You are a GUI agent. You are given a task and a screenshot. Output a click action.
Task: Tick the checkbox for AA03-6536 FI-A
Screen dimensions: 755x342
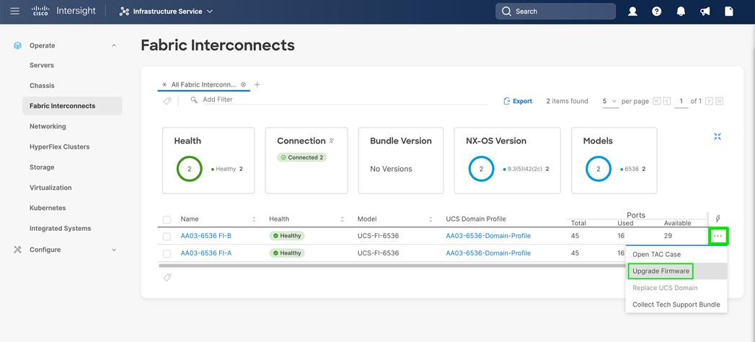(x=167, y=253)
